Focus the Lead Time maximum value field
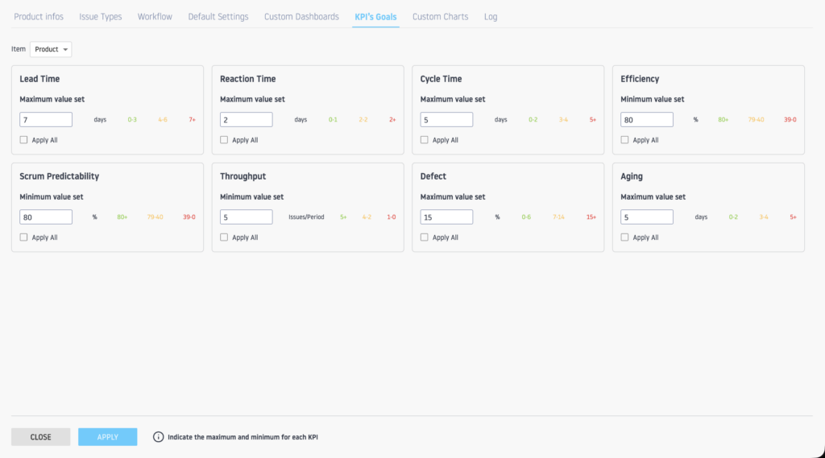The width and height of the screenshot is (825, 458). pos(46,120)
